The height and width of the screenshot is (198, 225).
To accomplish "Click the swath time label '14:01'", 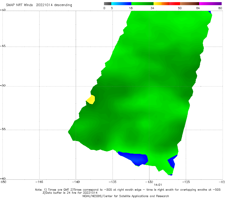I will coord(158,185).
